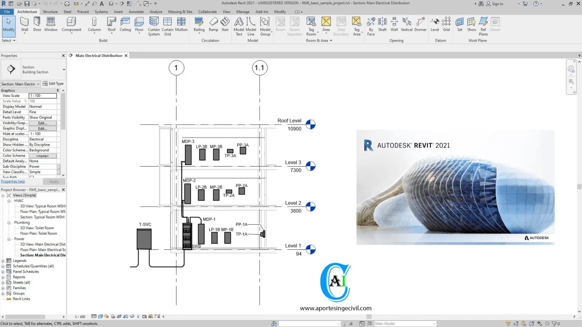Select the Window tool

click(x=51, y=25)
